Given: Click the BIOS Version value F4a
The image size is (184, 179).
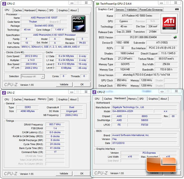Looking at the screenshot, I should pos(144,139).
